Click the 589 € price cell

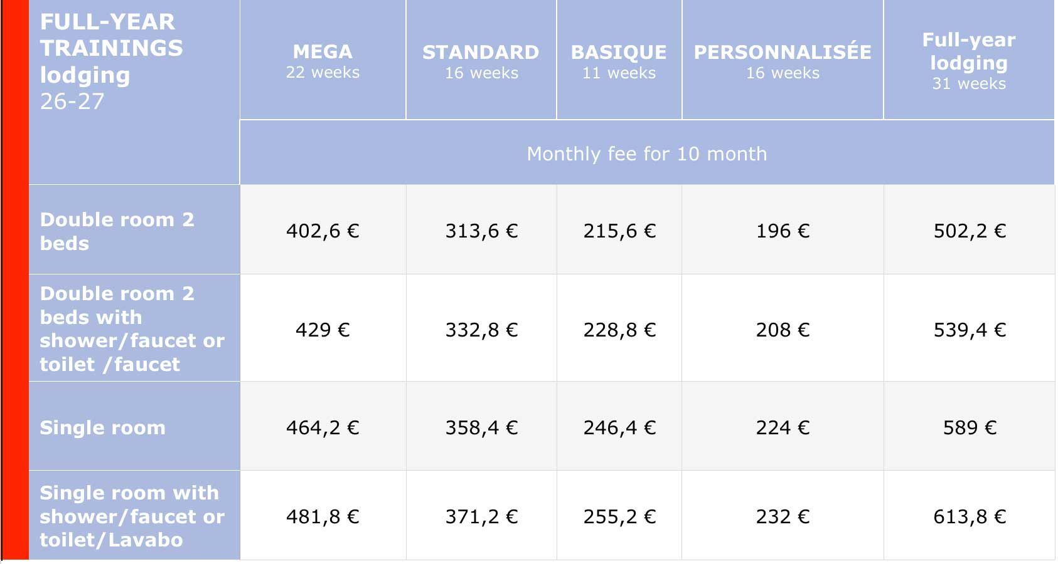(x=969, y=427)
